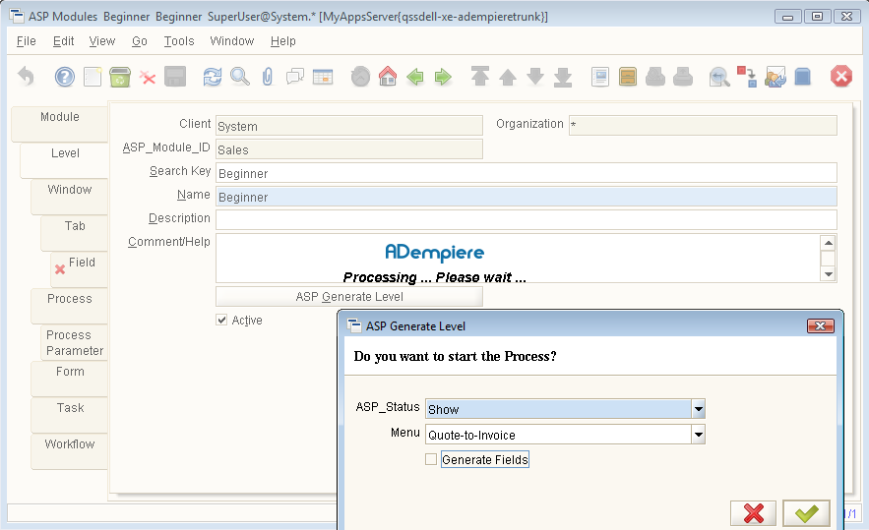Click the red Exit window icon
This screenshot has width=869, height=530.
[840, 77]
